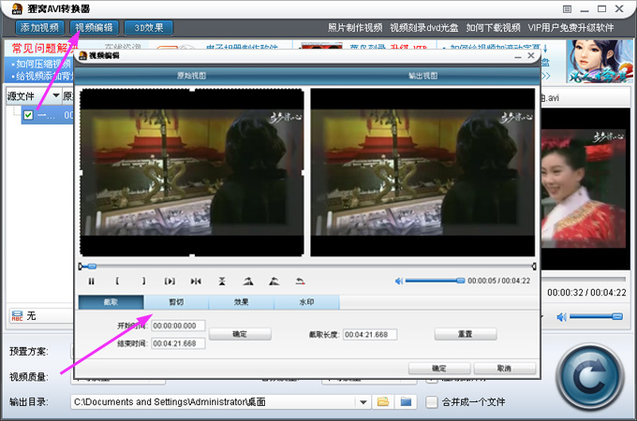Viewport: 637px width, 421px height.
Task: Open the 源文件 column dropdown arrow
Action: coord(56,95)
